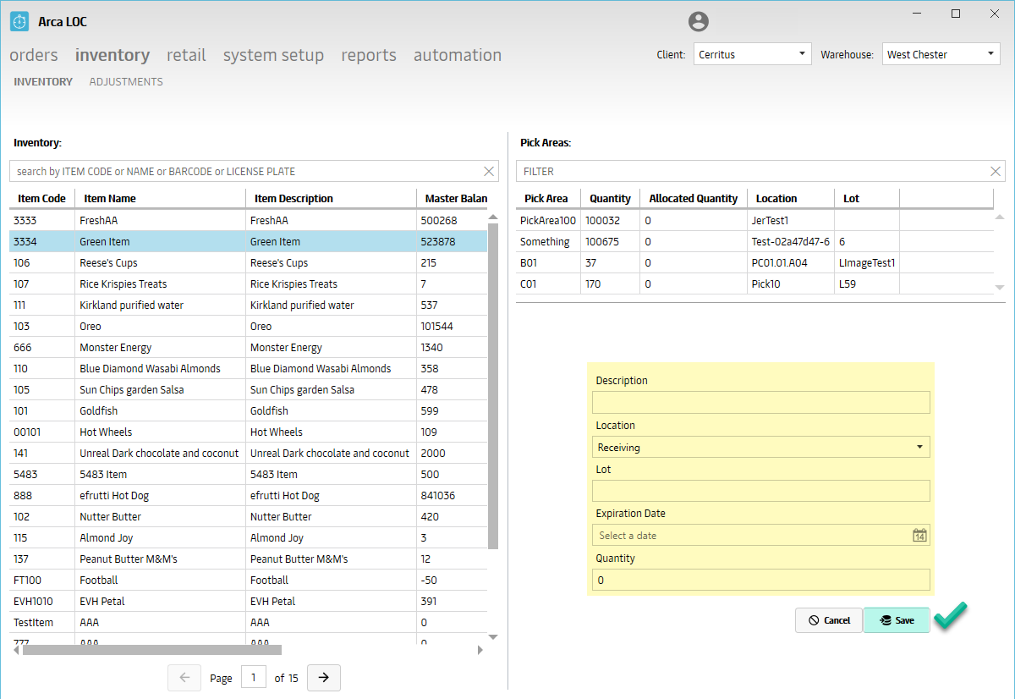
Task: Select the Football FT100 row
Action: tap(249, 580)
